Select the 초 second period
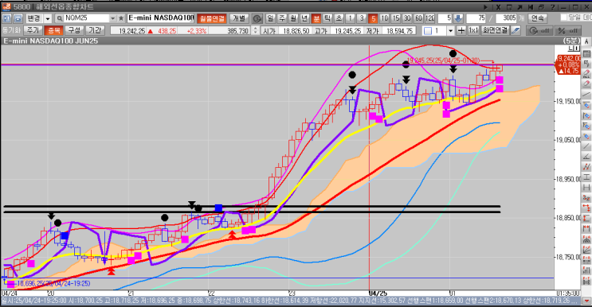 click(x=339, y=18)
